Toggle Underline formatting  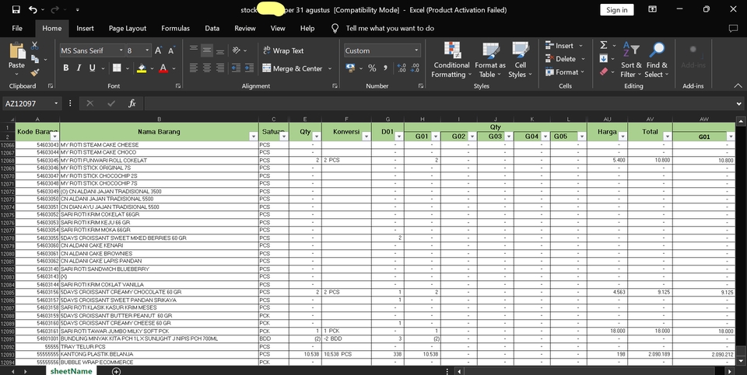[92, 68]
